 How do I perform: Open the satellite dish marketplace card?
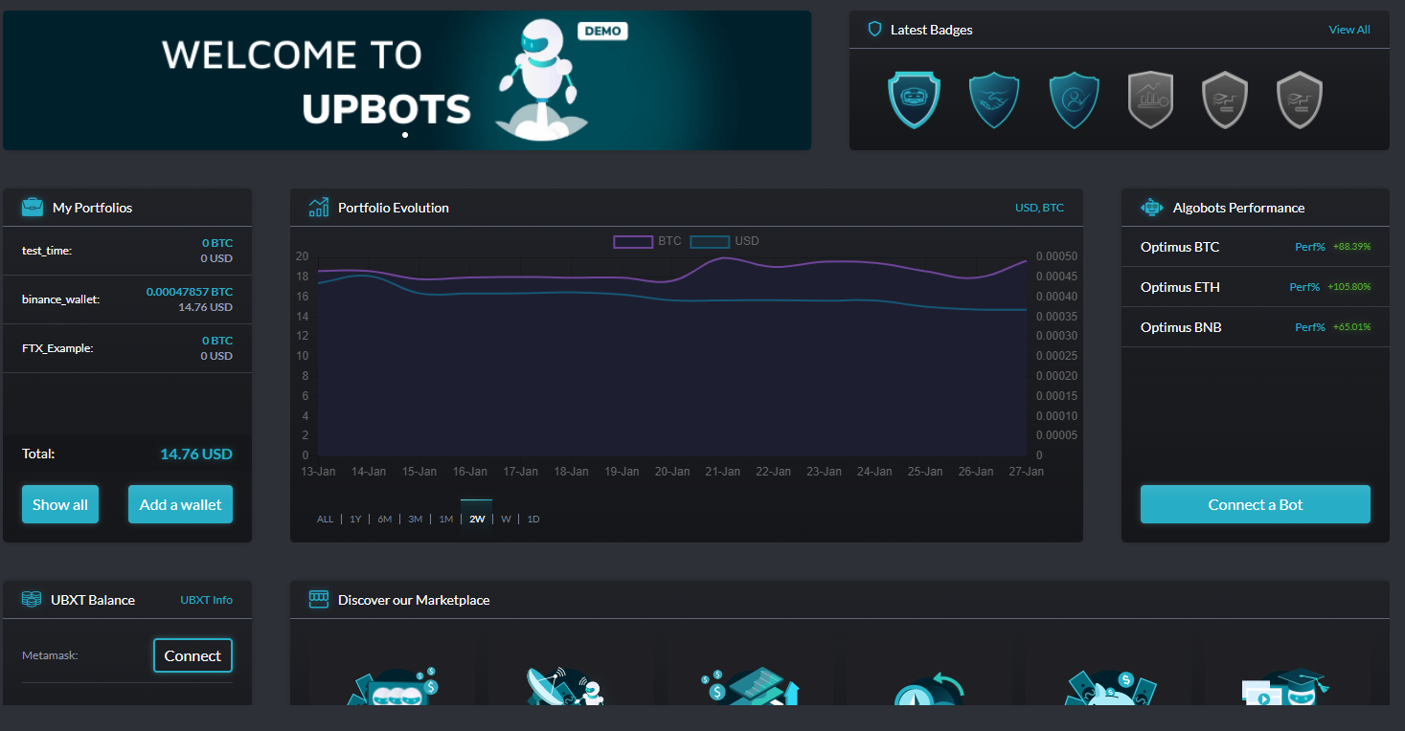[x=563, y=686]
